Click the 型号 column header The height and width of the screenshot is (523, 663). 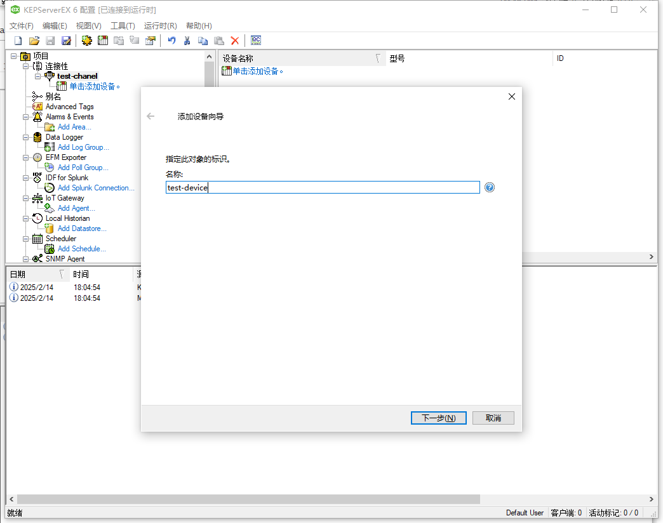coord(469,58)
